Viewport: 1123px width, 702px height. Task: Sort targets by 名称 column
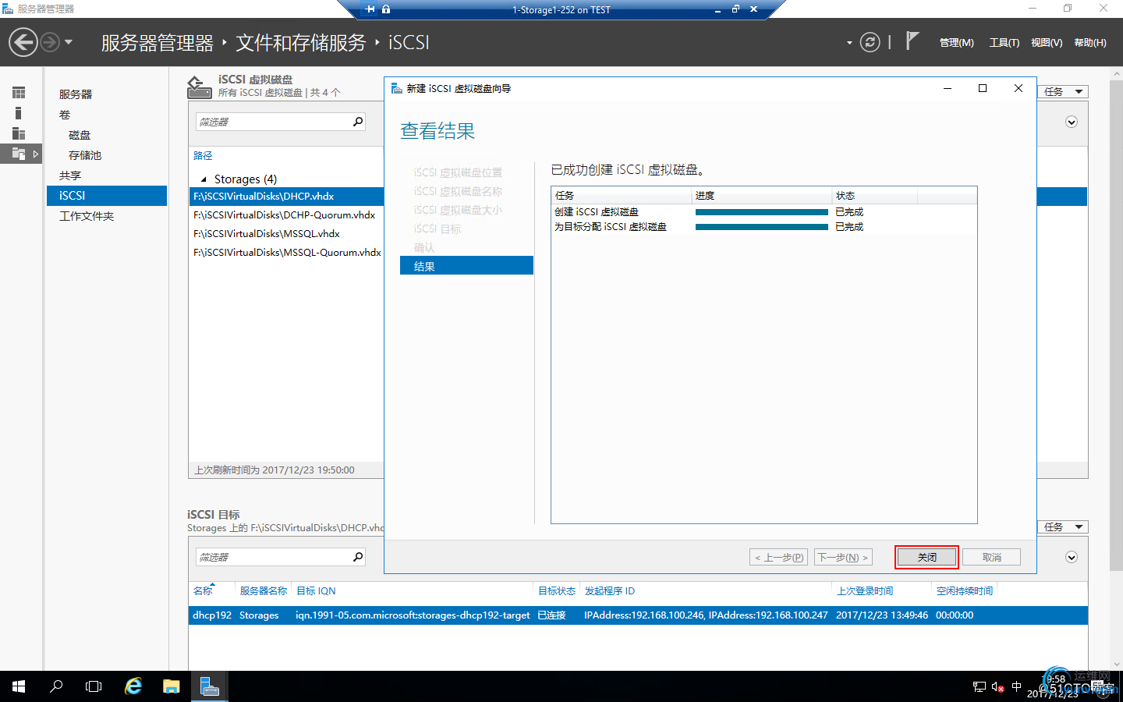pyautogui.click(x=203, y=591)
